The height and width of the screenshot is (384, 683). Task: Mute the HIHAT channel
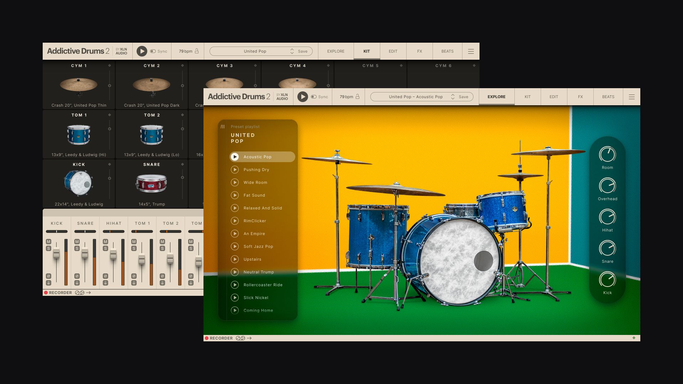coord(105,242)
